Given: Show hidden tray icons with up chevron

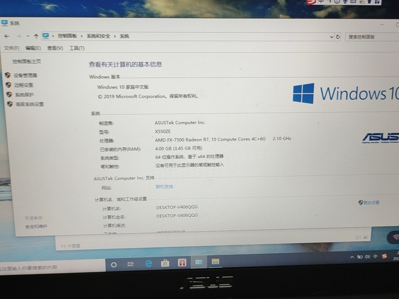Looking at the screenshot, I should pos(352,257).
